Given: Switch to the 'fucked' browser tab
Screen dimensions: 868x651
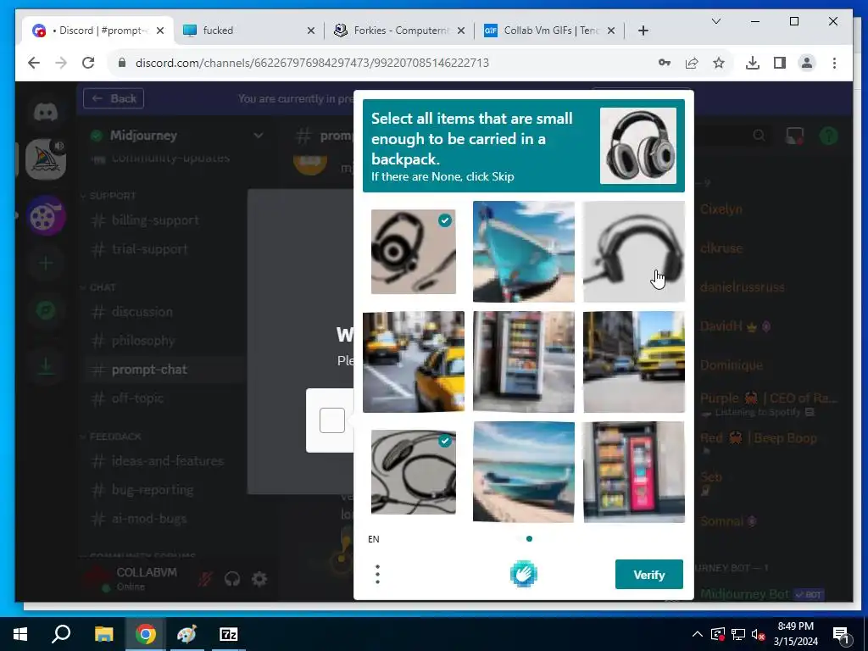Looking at the screenshot, I should (248, 31).
